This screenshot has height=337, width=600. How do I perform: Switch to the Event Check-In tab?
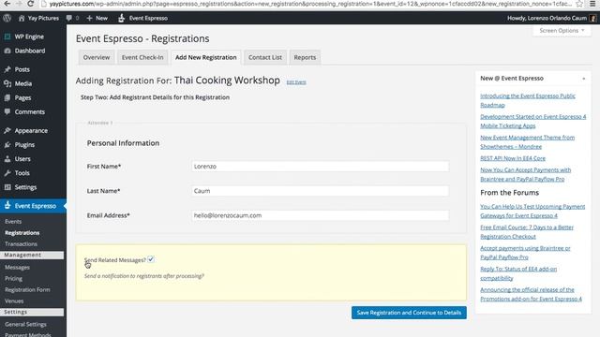pyautogui.click(x=142, y=57)
